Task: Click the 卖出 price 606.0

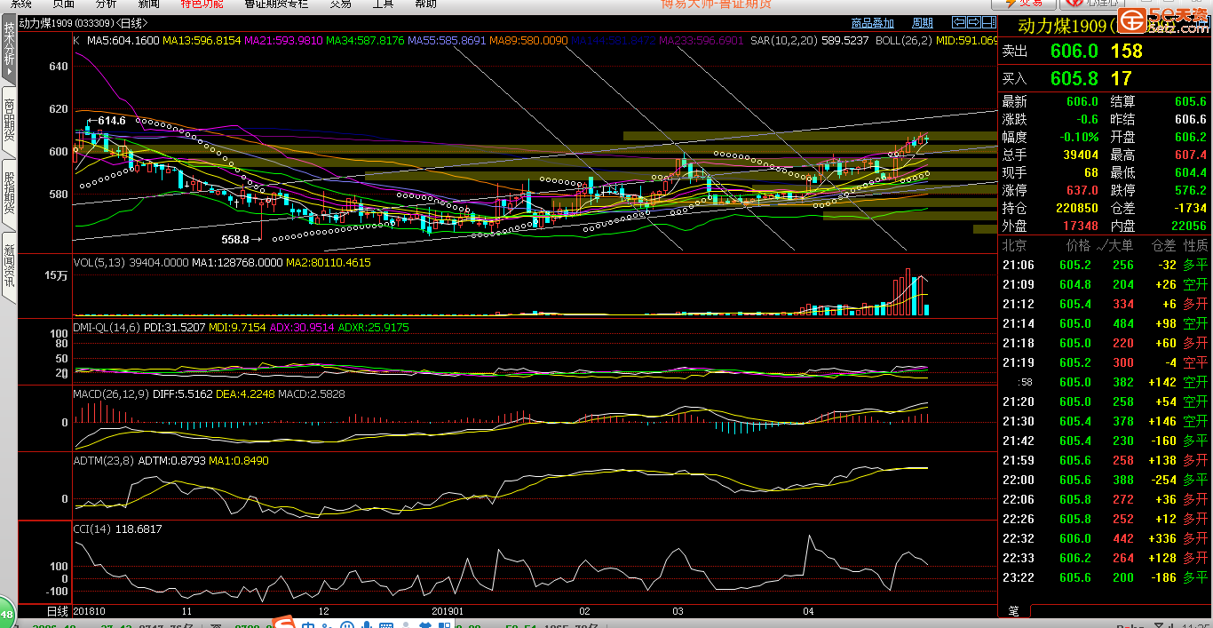Action: tap(1074, 52)
